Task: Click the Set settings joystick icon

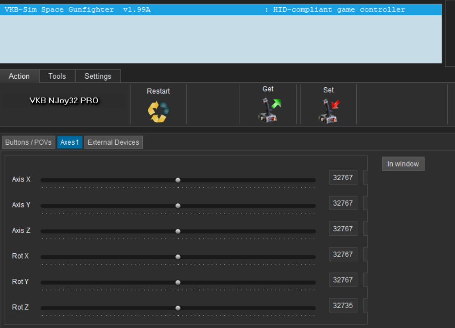Action: click(329, 111)
